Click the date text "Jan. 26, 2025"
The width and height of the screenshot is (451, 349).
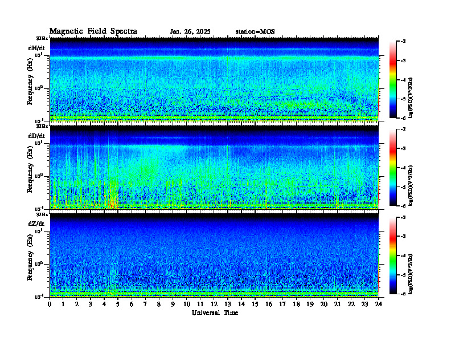pos(190,32)
